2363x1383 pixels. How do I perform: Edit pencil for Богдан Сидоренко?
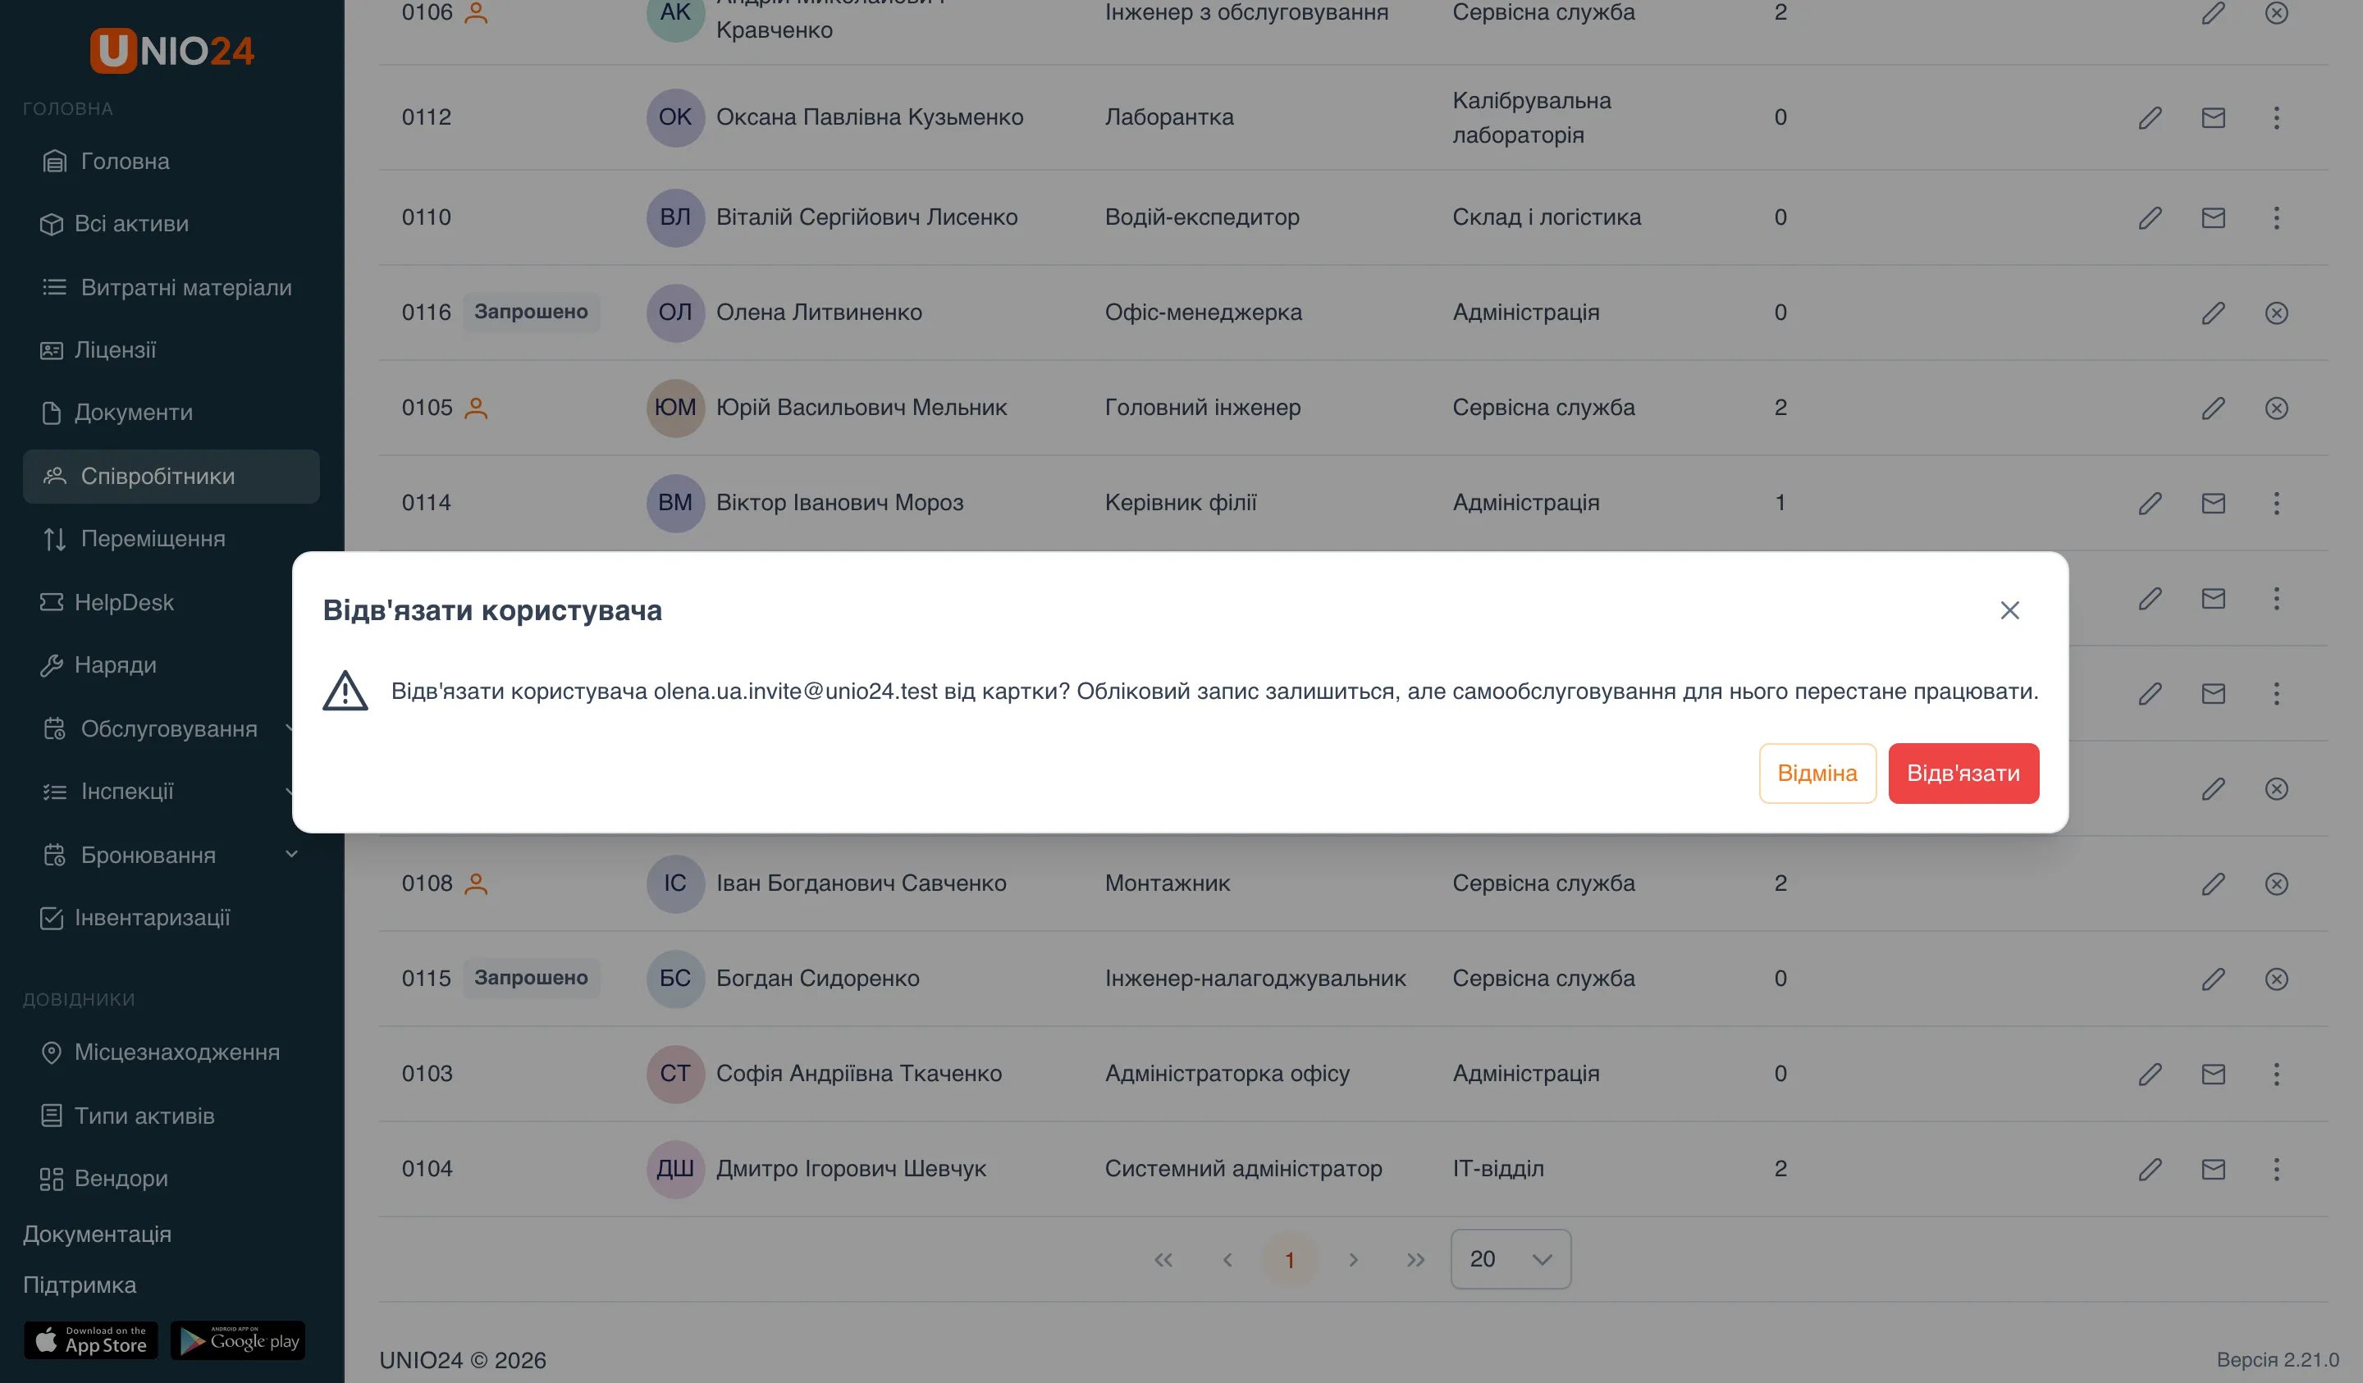(2213, 979)
